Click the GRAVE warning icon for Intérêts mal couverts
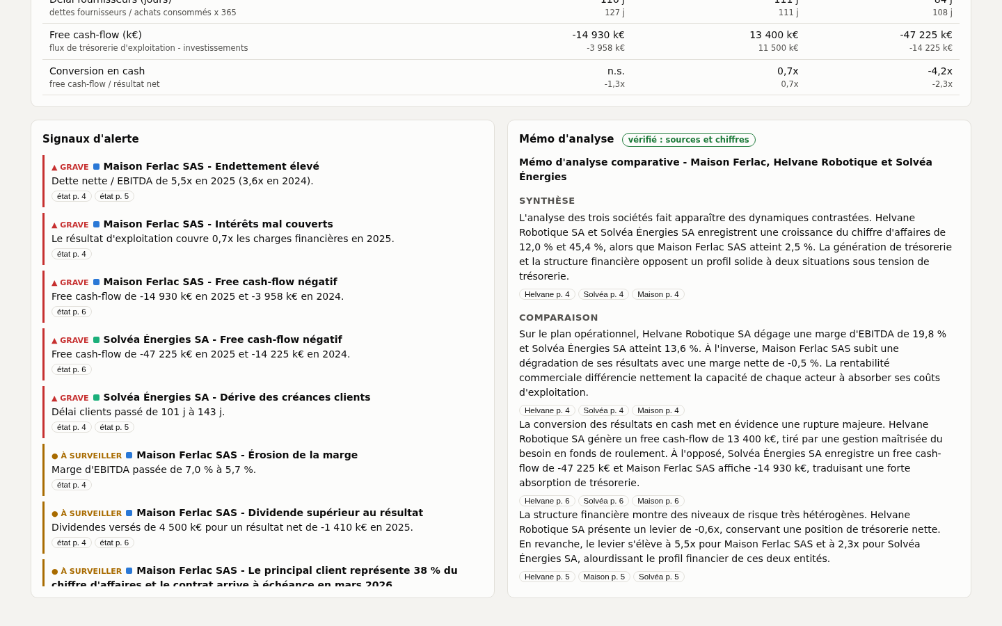Screen dimensions: 1002x626 [x=54, y=225]
